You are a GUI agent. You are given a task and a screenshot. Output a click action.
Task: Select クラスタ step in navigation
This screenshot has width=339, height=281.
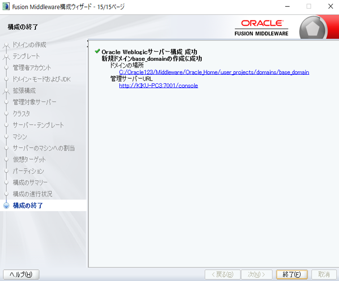pyautogui.click(x=22, y=114)
